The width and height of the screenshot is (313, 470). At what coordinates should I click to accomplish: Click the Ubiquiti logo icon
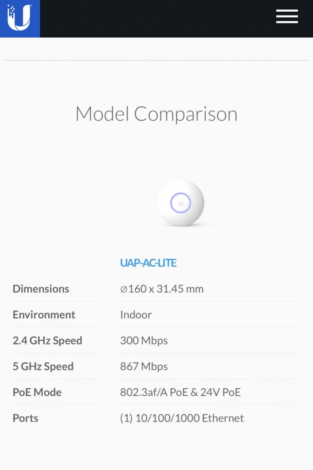(x=19, y=18)
